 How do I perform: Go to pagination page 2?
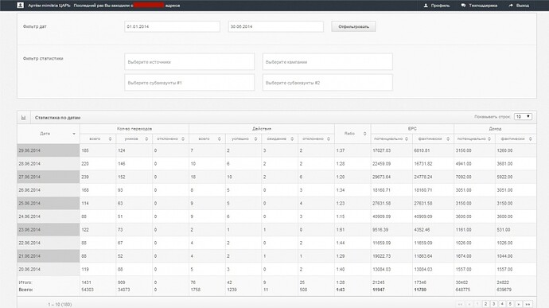[x=485, y=304]
